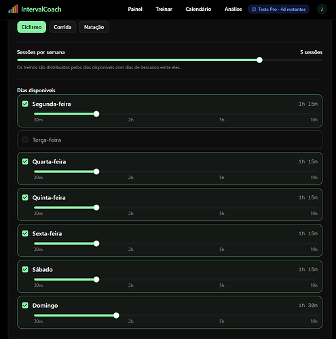Click the Teste Pro 4d restantes badge

click(x=278, y=9)
